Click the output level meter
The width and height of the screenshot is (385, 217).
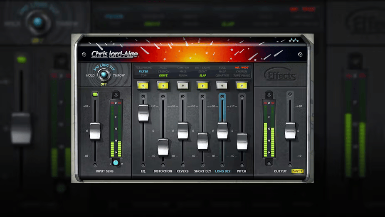click(x=269, y=129)
